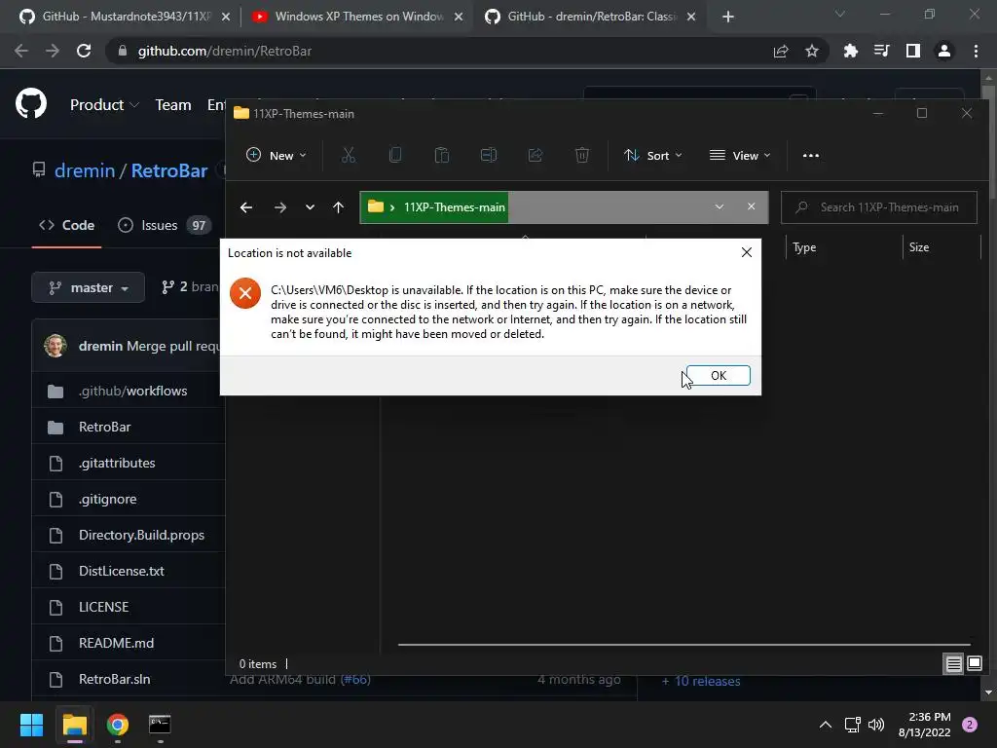Image resolution: width=997 pixels, height=748 pixels.
Task: Click Chrome icon on taskbar
Action: 117,725
